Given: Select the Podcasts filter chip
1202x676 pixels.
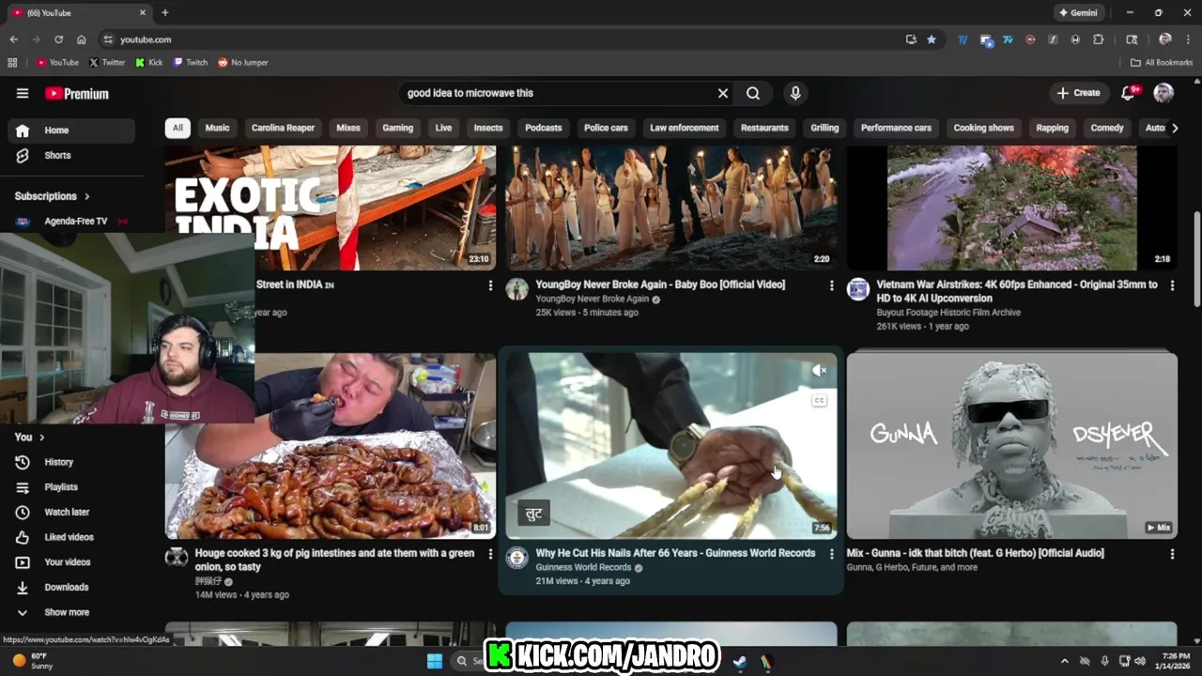Looking at the screenshot, I should [x=543, y=128].
